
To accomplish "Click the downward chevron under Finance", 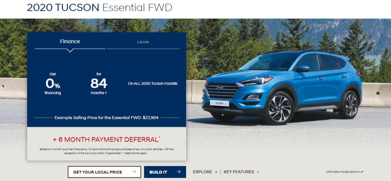I will [x=70, y=50].
